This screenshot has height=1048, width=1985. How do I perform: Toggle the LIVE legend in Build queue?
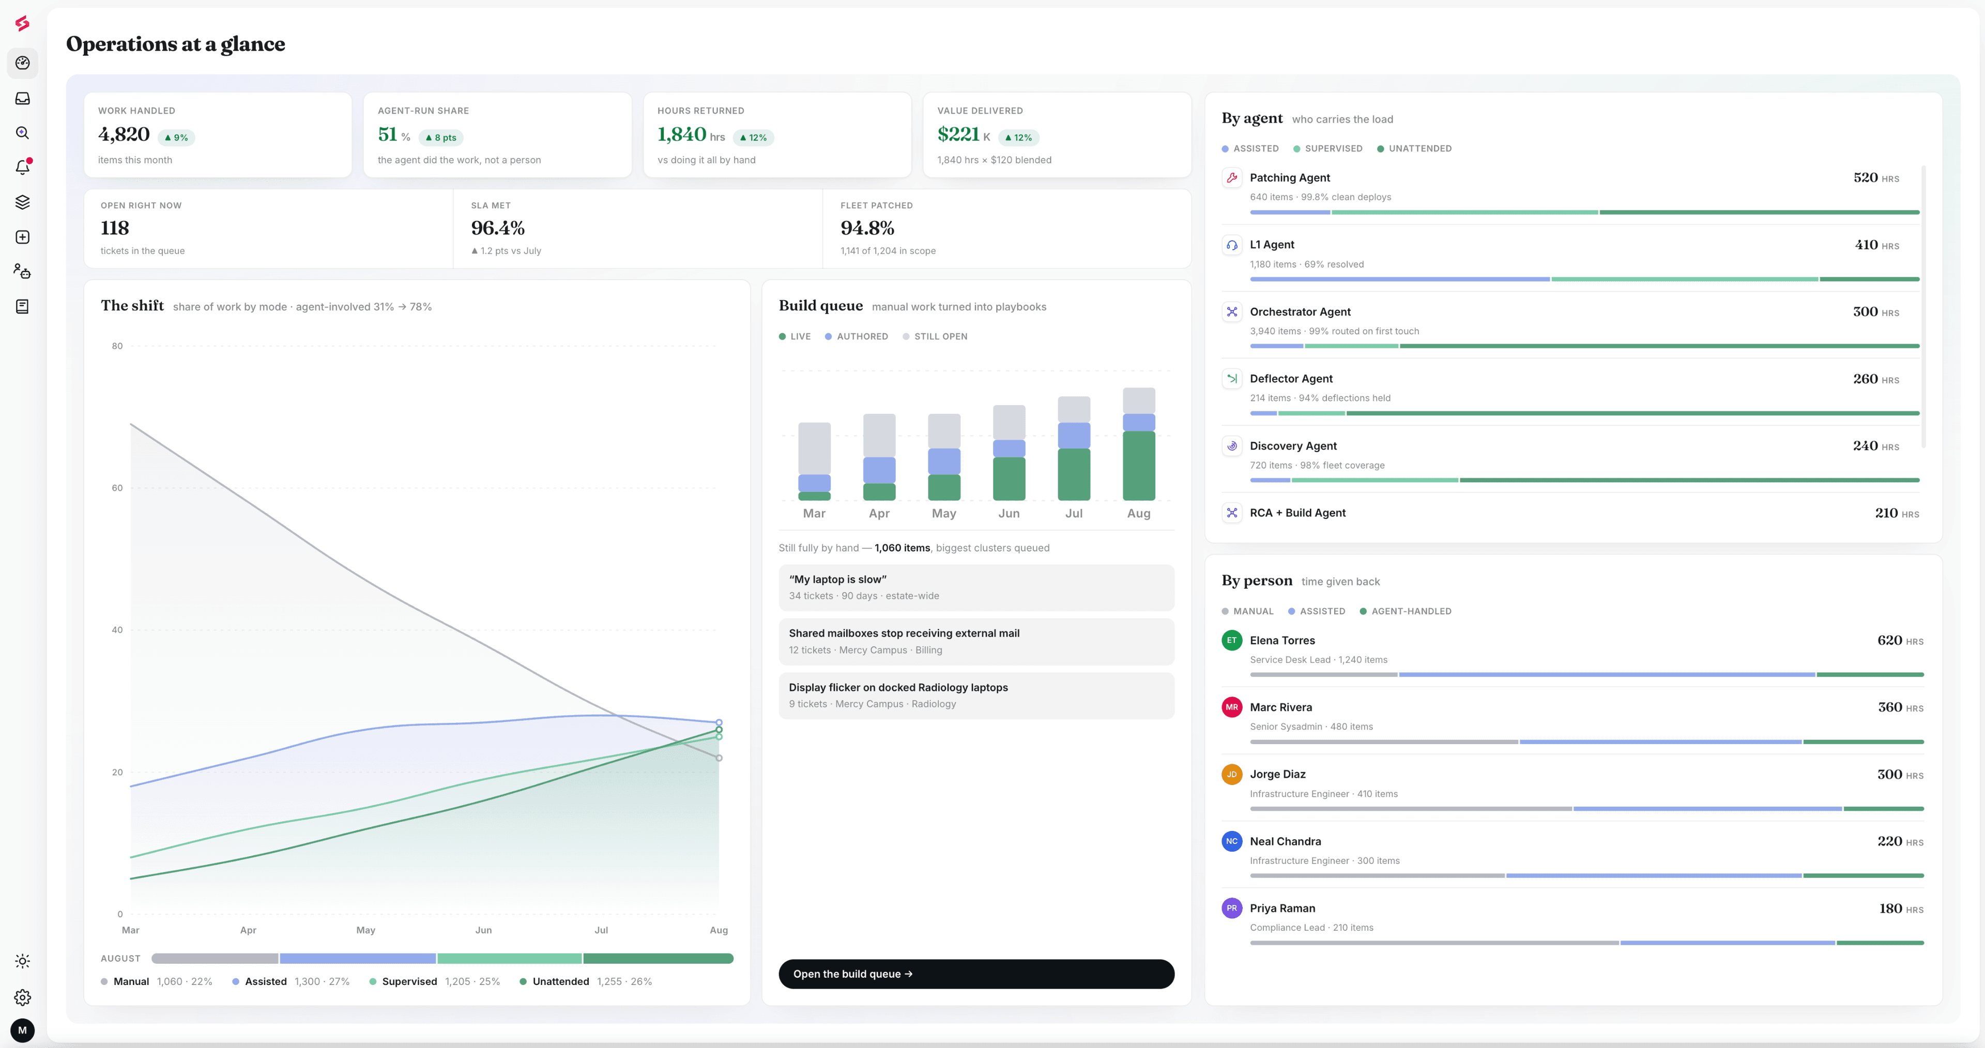tap(795, 337)
